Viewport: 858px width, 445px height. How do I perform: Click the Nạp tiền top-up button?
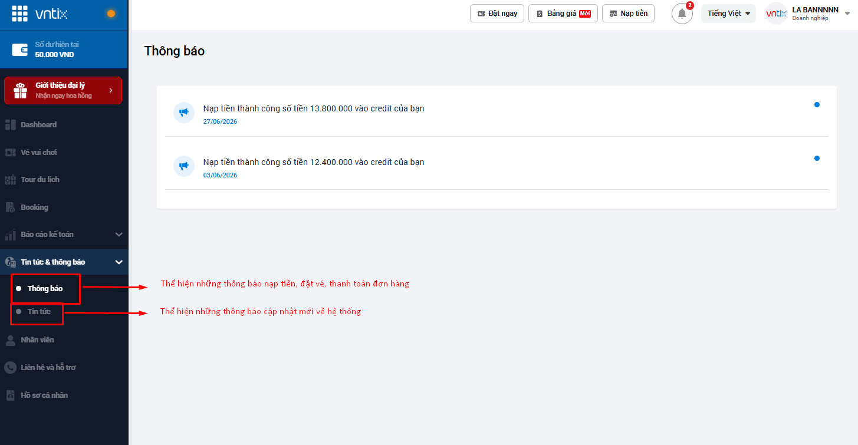pyautogui.click(x=628, y=14)
